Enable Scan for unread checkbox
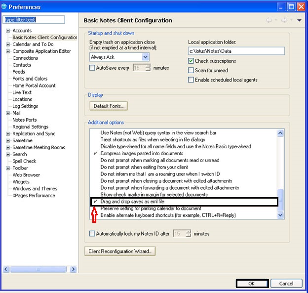Image resolution: width=308 pixels, height=293 pixels. (191, 70)
